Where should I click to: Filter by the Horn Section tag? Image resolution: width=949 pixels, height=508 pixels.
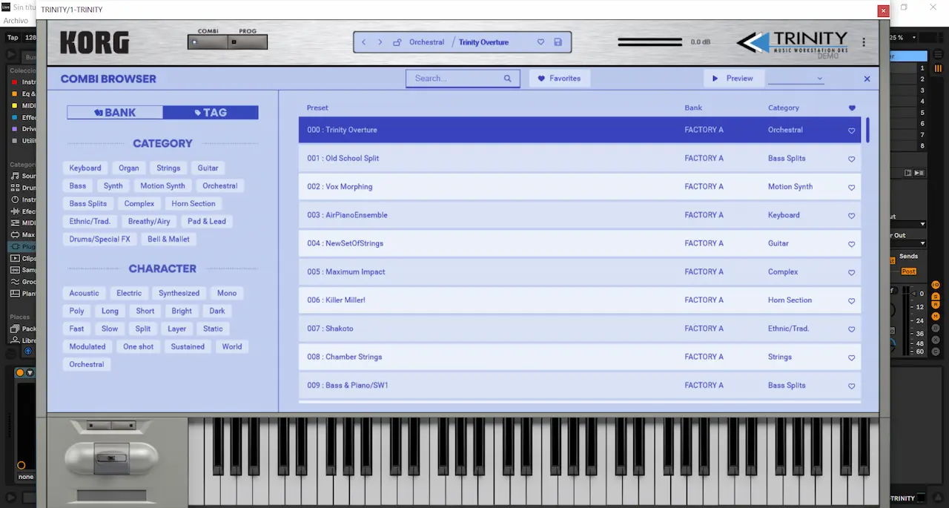pyautogui.click(x=194, y=204)
